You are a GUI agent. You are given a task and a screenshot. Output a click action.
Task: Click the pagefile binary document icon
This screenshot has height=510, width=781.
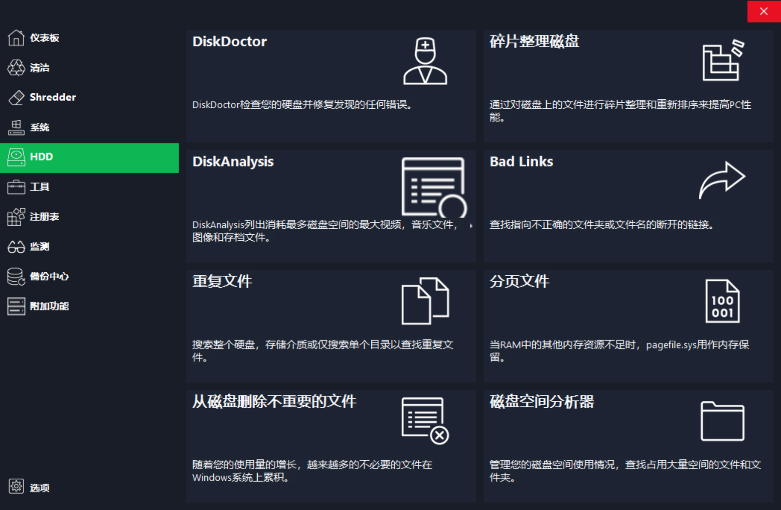[722, 301]
